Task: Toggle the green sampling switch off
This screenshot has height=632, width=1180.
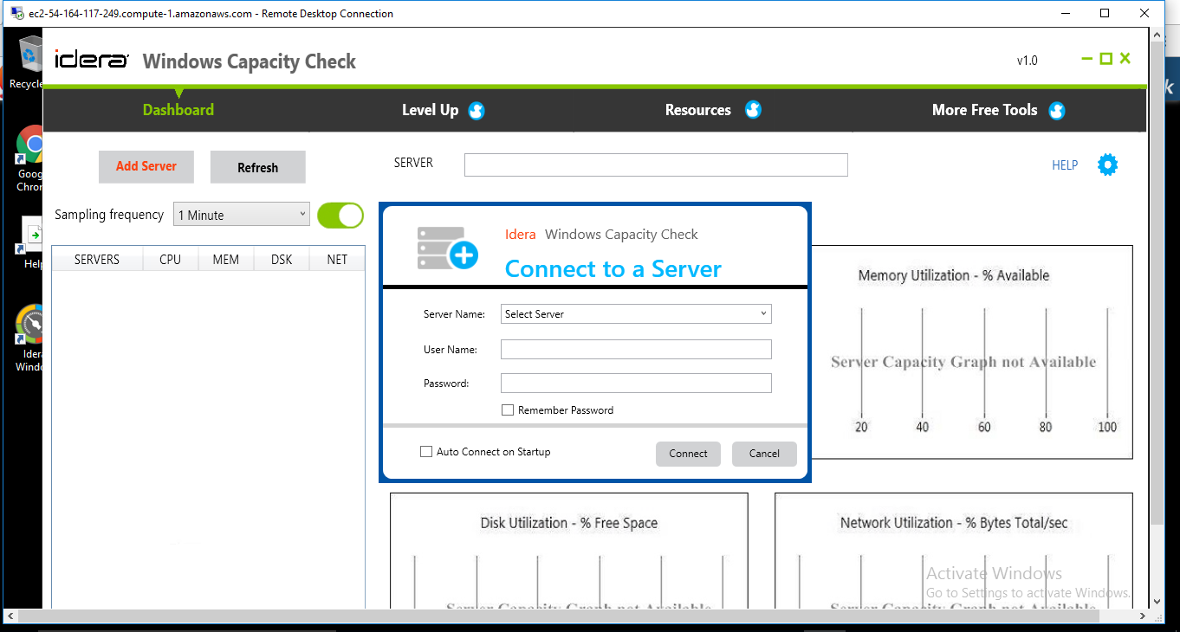Action: click(x=340, y=216)
